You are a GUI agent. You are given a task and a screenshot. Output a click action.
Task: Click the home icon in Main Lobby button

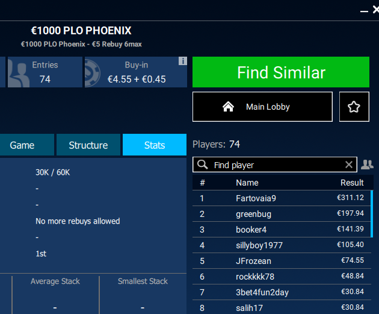click(228, 107)
